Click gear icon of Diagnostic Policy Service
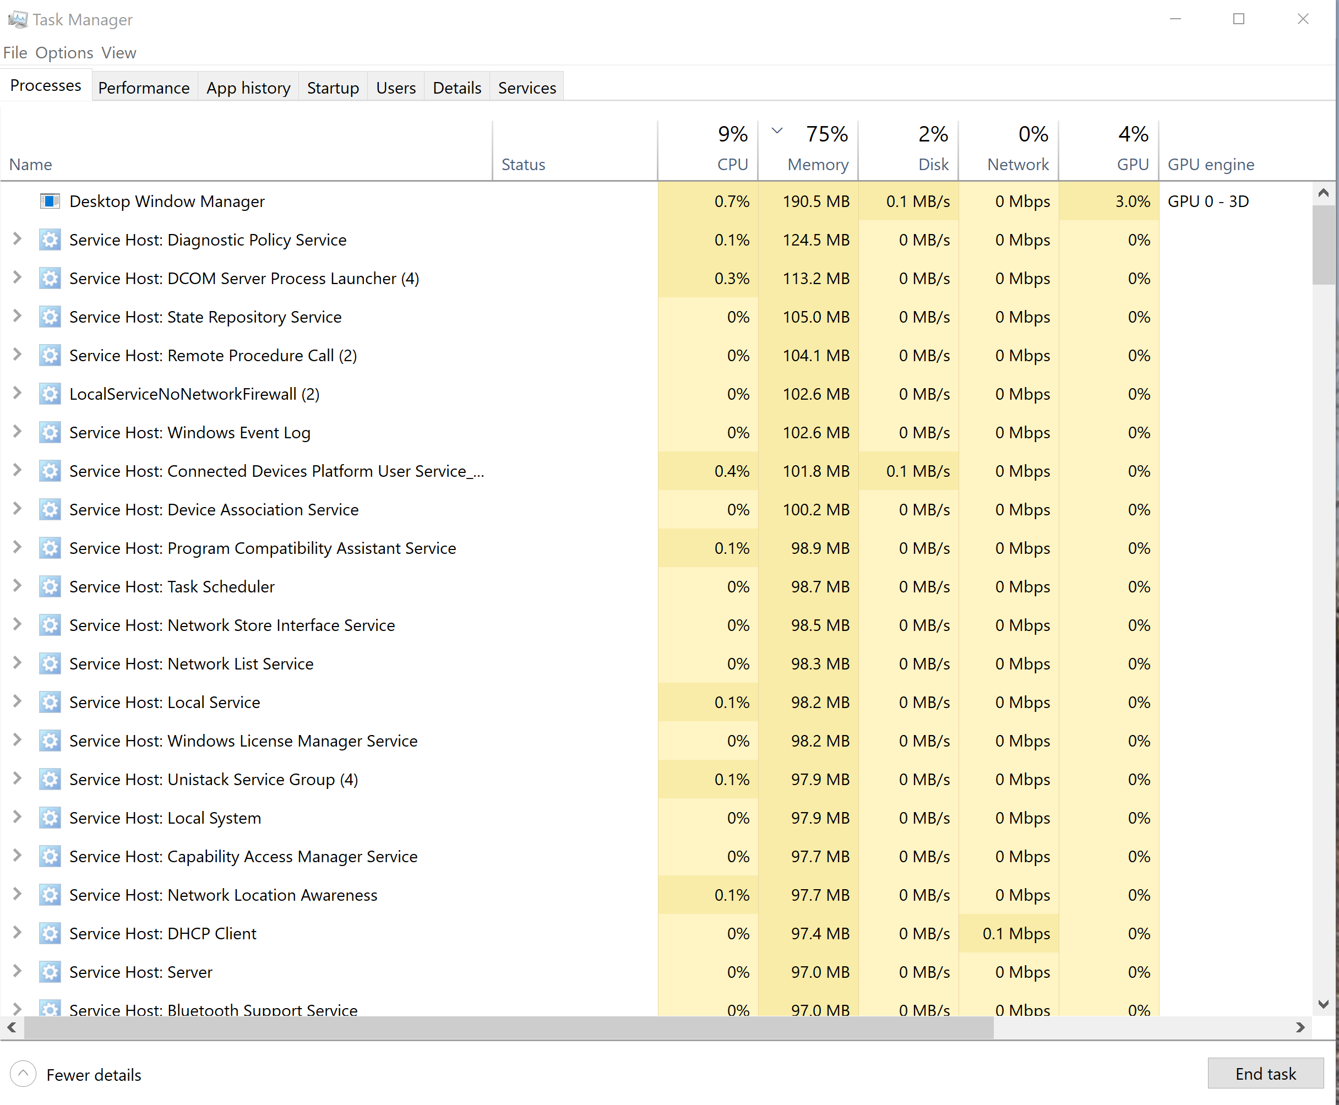This screenshot has width=1339, height=1105. pos(50,240)
